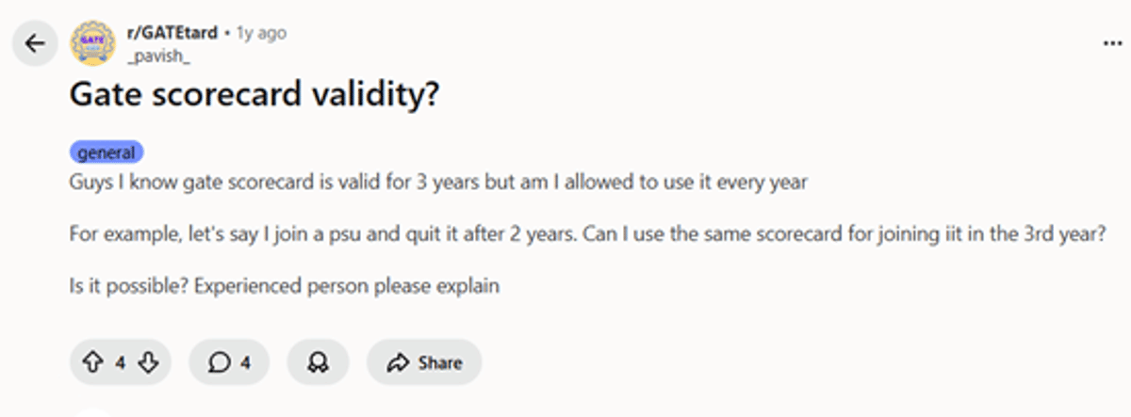The height and width of the screenshot is (417, 1131).
Task: Click the paragraph about joining a psu
Action: pos(587,233)
